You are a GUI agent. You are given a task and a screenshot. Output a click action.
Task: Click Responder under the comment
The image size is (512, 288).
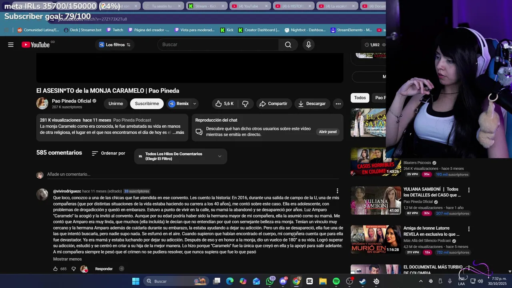[104, 269]
